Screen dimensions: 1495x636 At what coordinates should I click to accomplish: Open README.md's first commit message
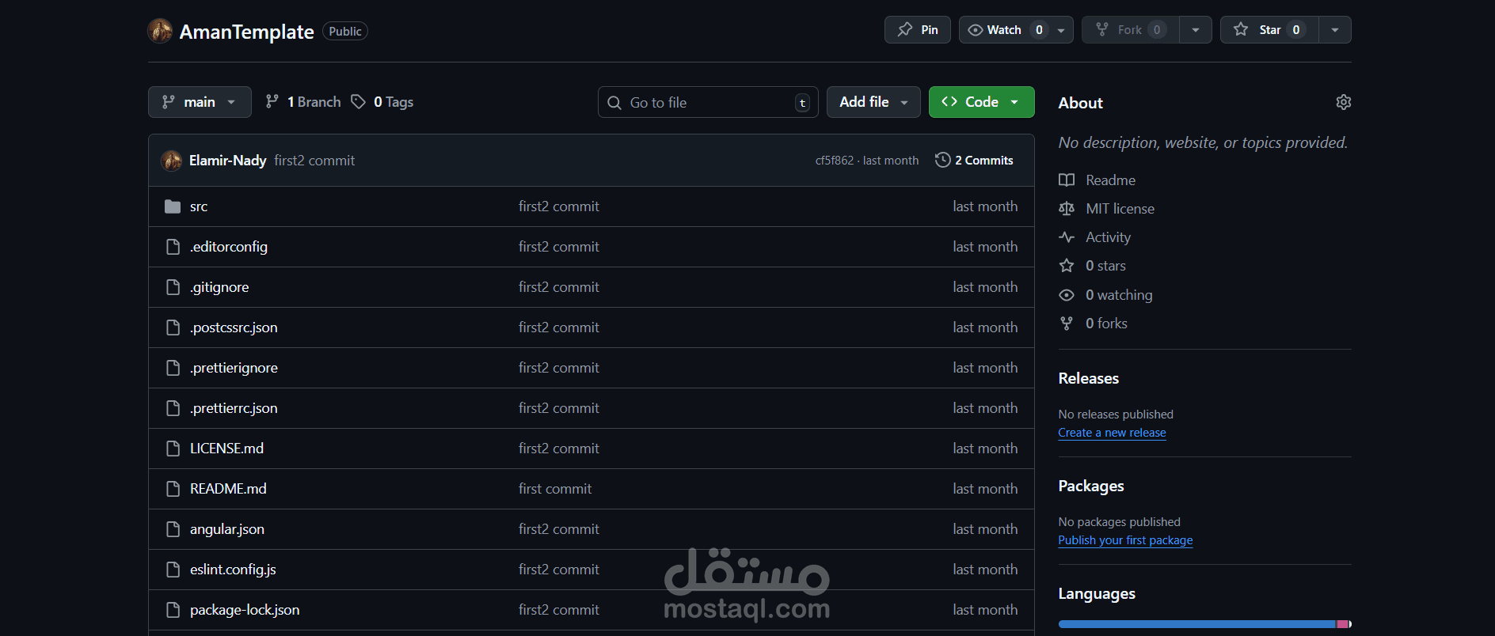(x=555, y=489)
